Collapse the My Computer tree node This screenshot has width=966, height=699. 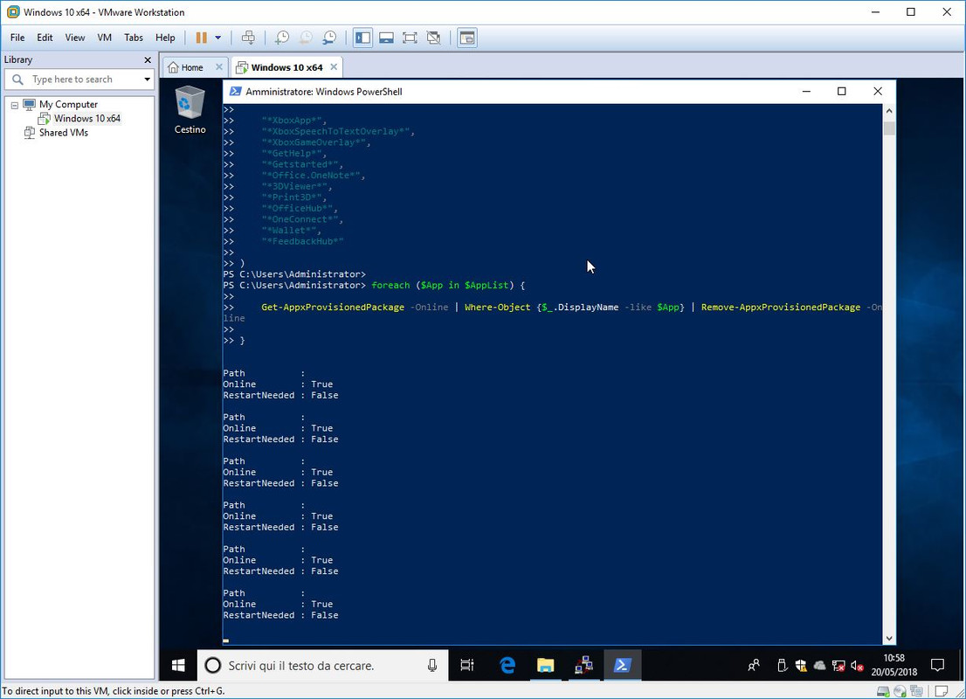coord(15,105)
